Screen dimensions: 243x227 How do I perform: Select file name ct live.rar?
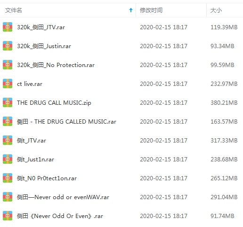click(x=30, y=84)
